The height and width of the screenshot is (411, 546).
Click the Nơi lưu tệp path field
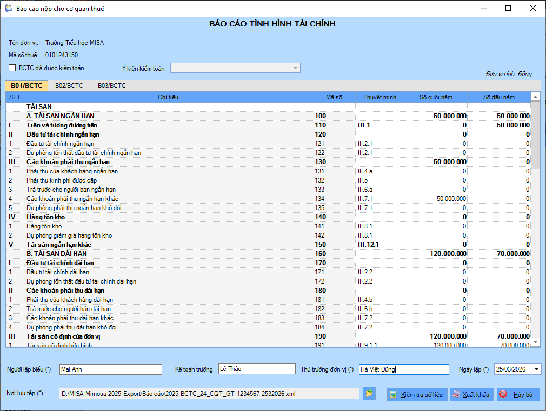pyautogui.click(x=209, y=394)
